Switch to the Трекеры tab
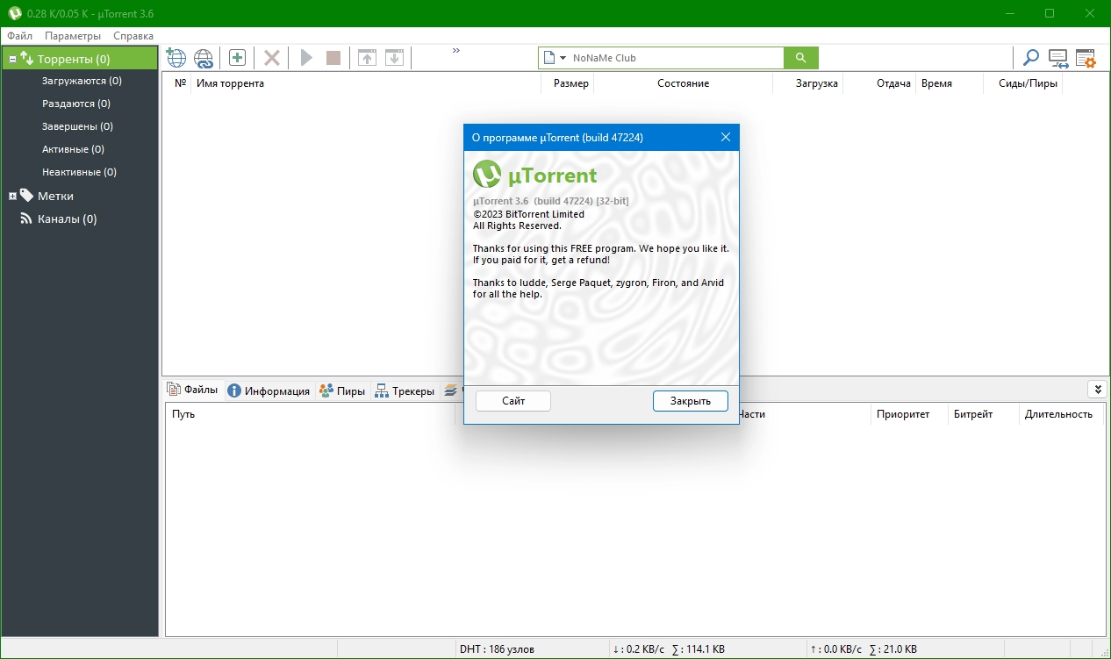The width and height of the screenshot is (1111, 659). coord(405,391)
